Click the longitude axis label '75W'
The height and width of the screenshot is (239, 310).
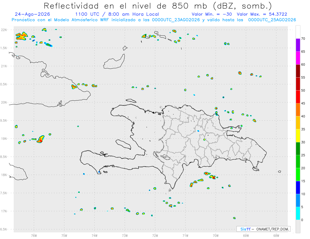tap(64, 235)
